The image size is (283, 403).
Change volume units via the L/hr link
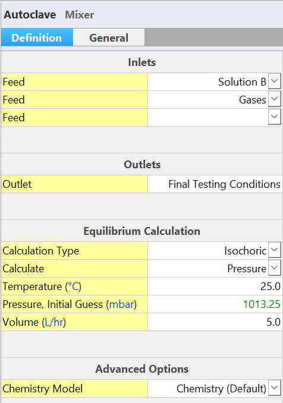54,322
